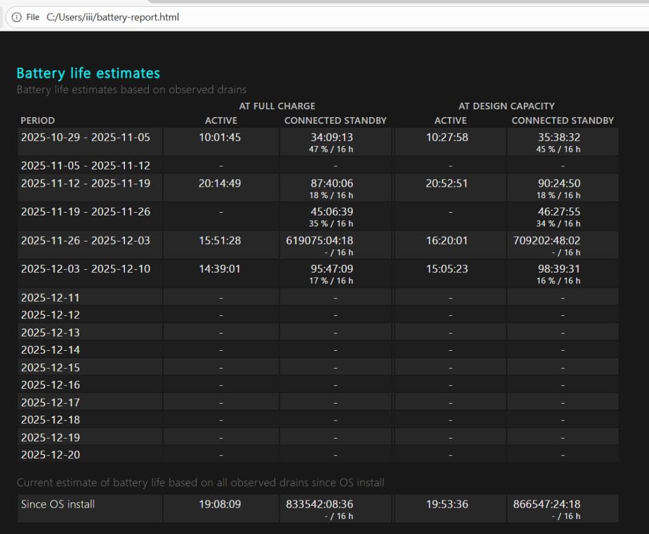The image size is (649, 534).
Task: Select the 2025-12-03 - 2025-12-10 period row
Action: point(85,269)
